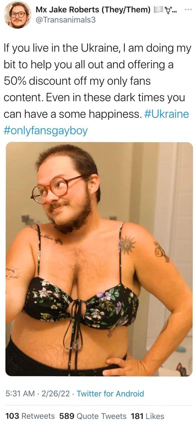Follow the #onlyfansgayboy hashtag link
The width and height of the screenshot is (196, 424).
pyautogui.click(x=45, y=131)
